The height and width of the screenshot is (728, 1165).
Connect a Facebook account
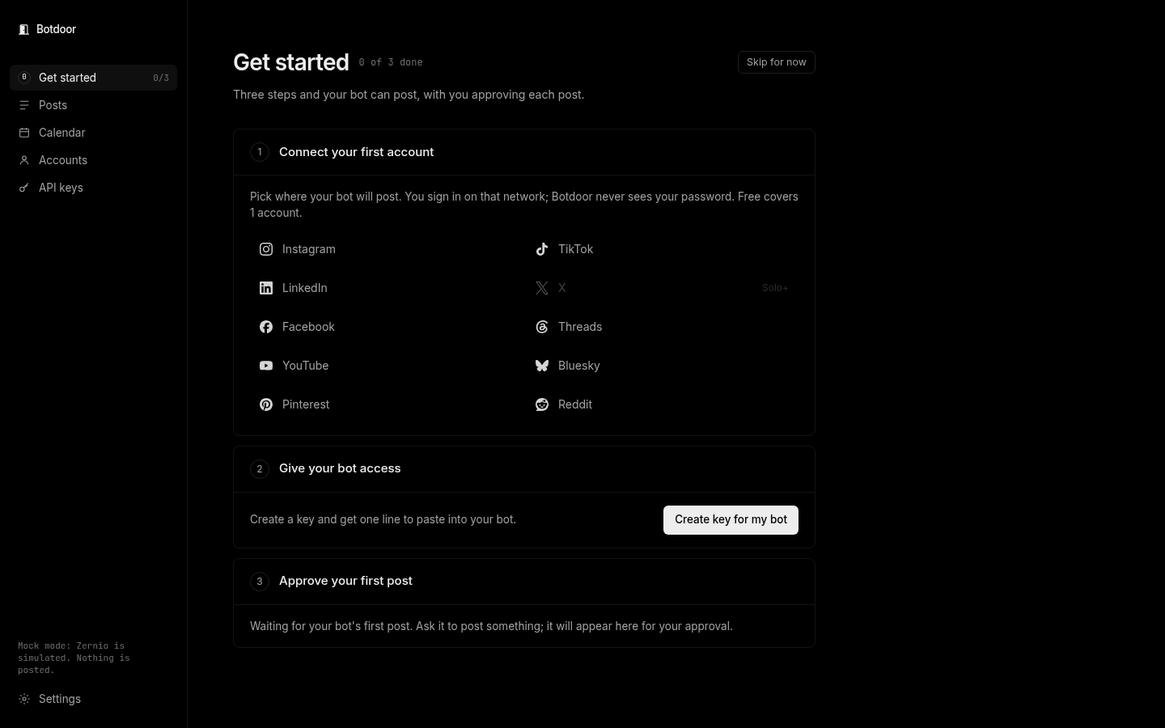(x=386, y=327)
